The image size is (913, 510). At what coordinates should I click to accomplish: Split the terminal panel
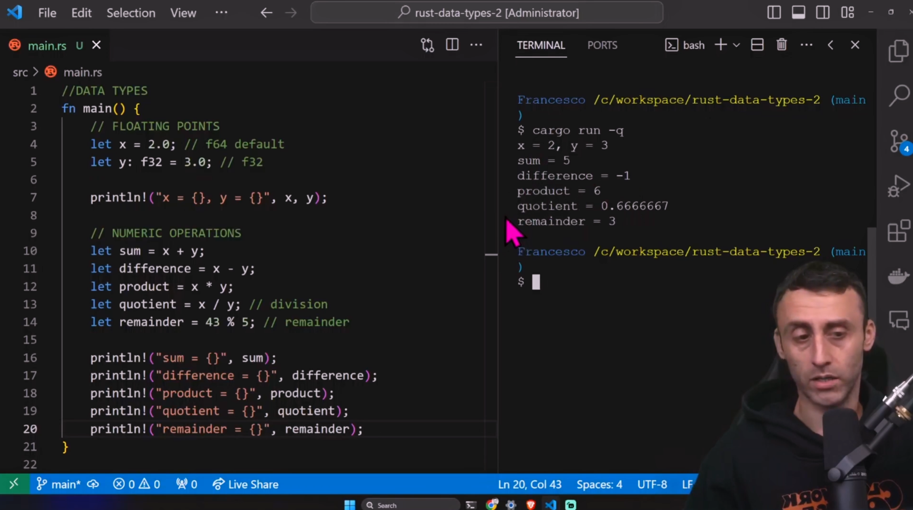click(757, 45)
